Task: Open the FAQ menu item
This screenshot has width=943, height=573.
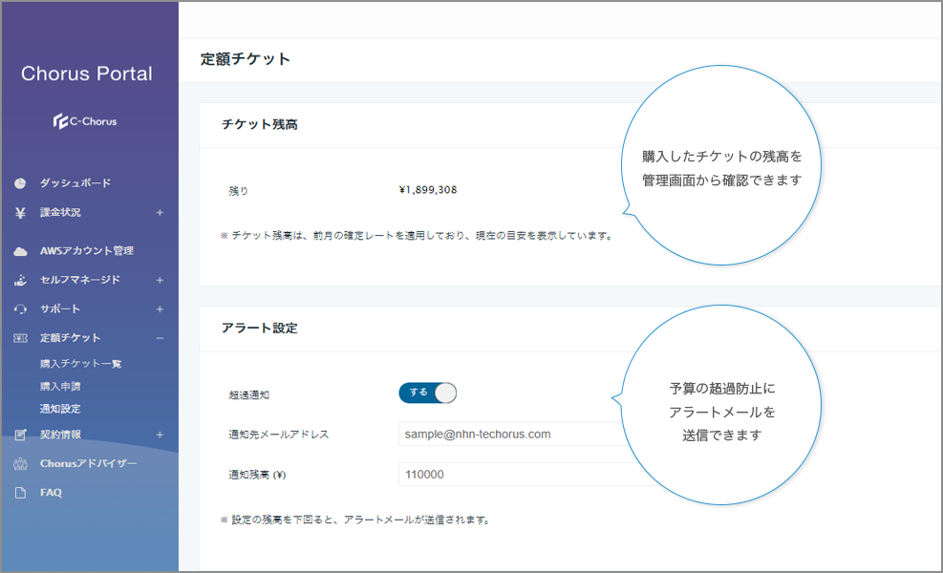Action: [x=52, y=493]
